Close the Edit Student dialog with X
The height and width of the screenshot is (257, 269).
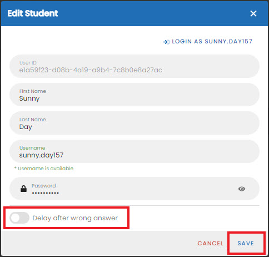coord(253,13)
